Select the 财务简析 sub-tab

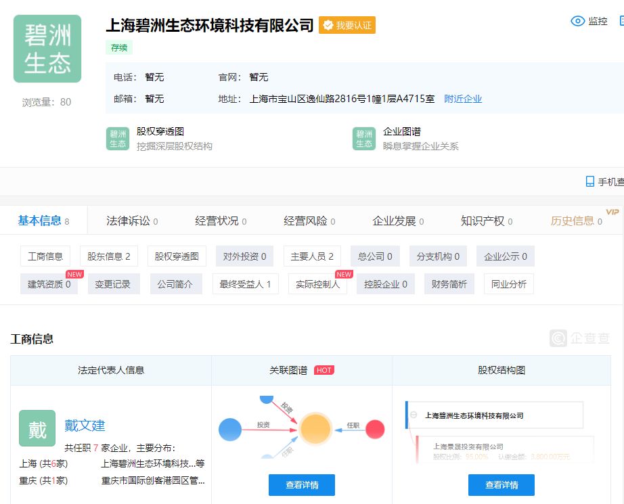pos(449,284)
